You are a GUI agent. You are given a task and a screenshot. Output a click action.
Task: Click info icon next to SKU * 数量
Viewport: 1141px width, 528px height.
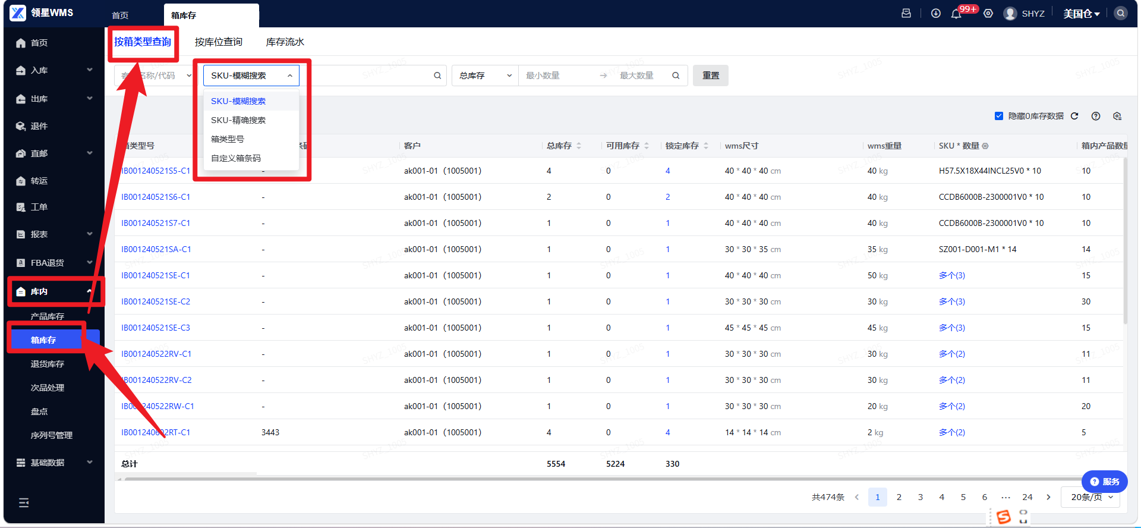click(985, 146)
